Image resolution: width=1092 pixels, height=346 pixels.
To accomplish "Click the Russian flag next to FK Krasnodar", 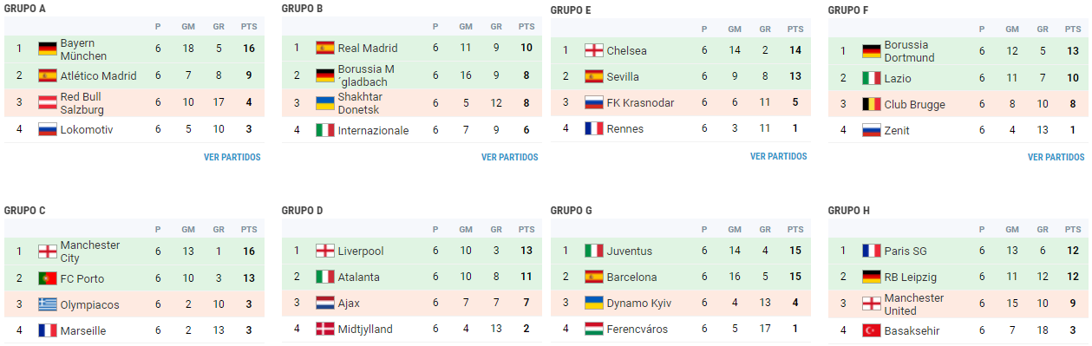I will [x=594, y=102].
